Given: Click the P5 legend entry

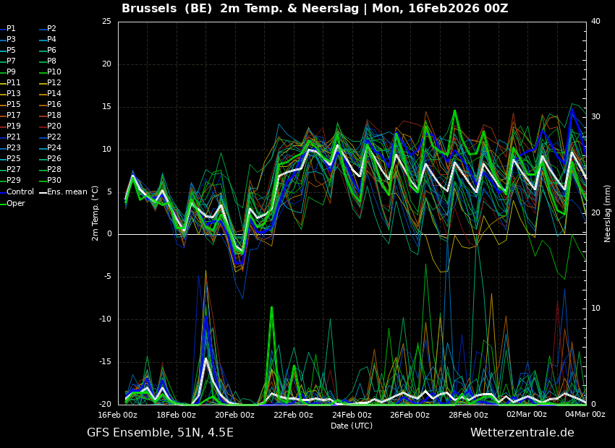Looking at the screenshot, I should click(x=8, y=50).
